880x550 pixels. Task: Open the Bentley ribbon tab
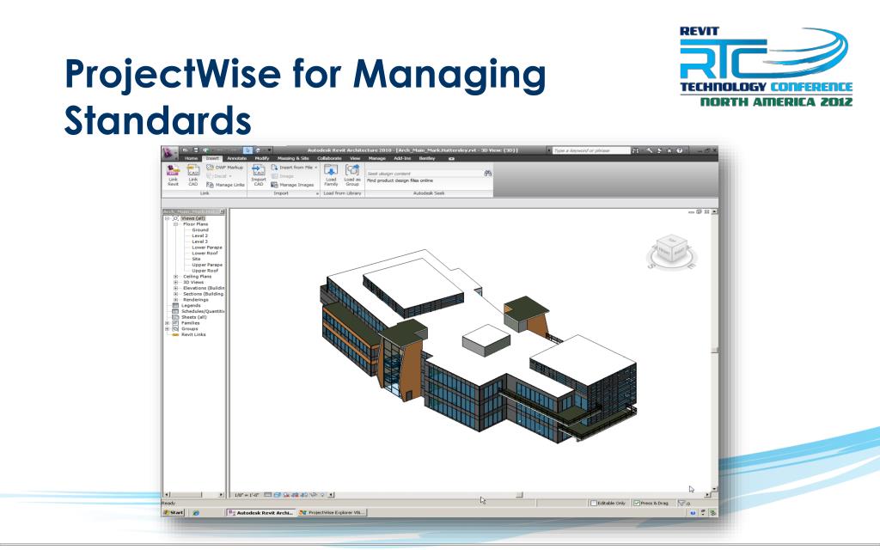pos(427,159)
